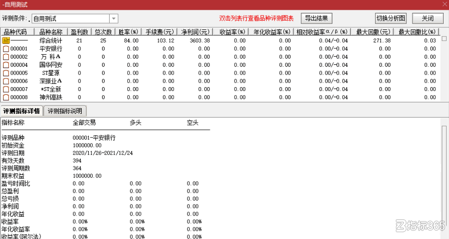Click the 关闭 button

(x=428, y=19)
